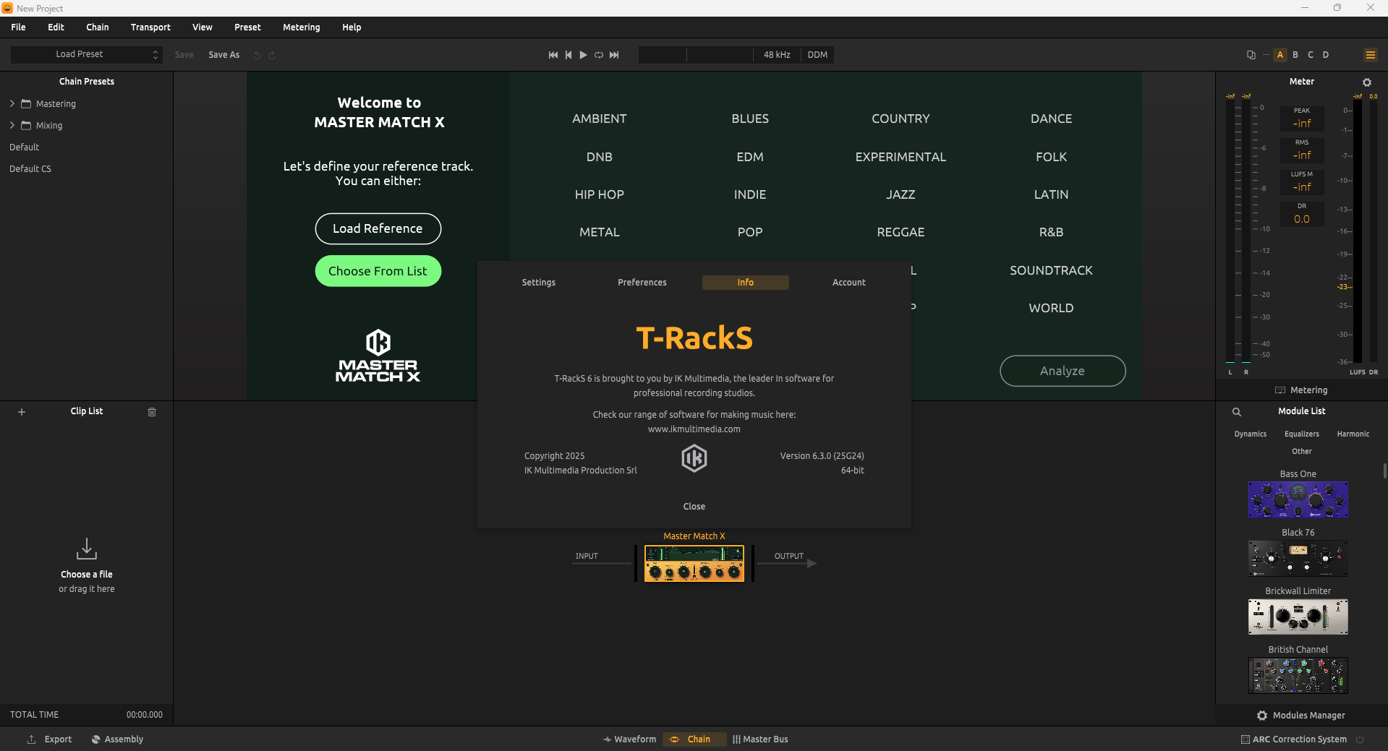Select snapshot B
Screen dimensions: 1388x751
1295,55
